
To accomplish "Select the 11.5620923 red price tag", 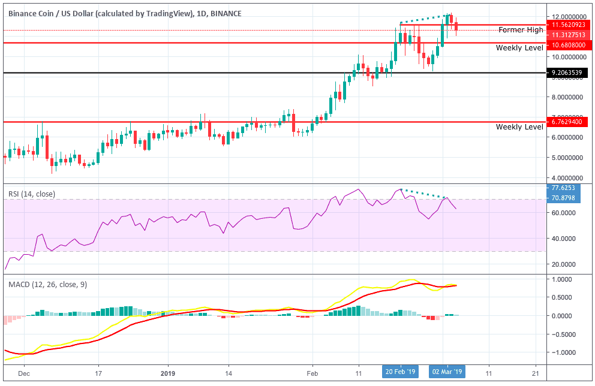I will pyautogui.click(x=568, y=25).
